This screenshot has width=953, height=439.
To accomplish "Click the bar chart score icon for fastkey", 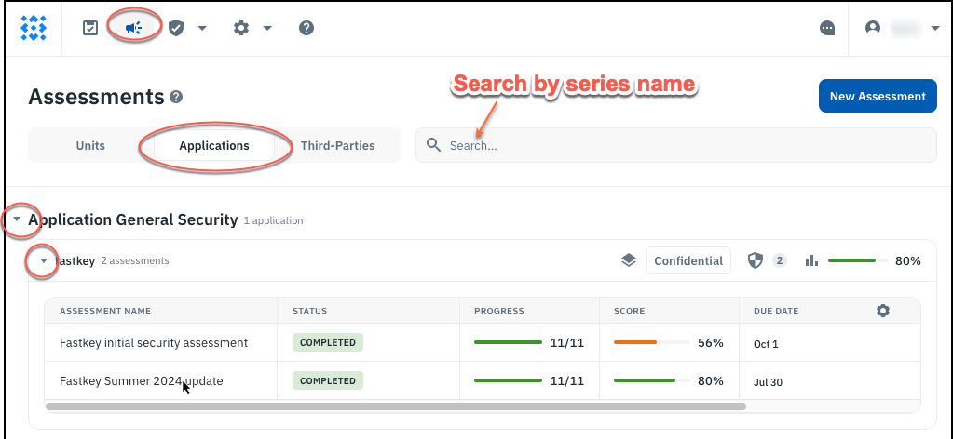I will click(x=810, y=260).
